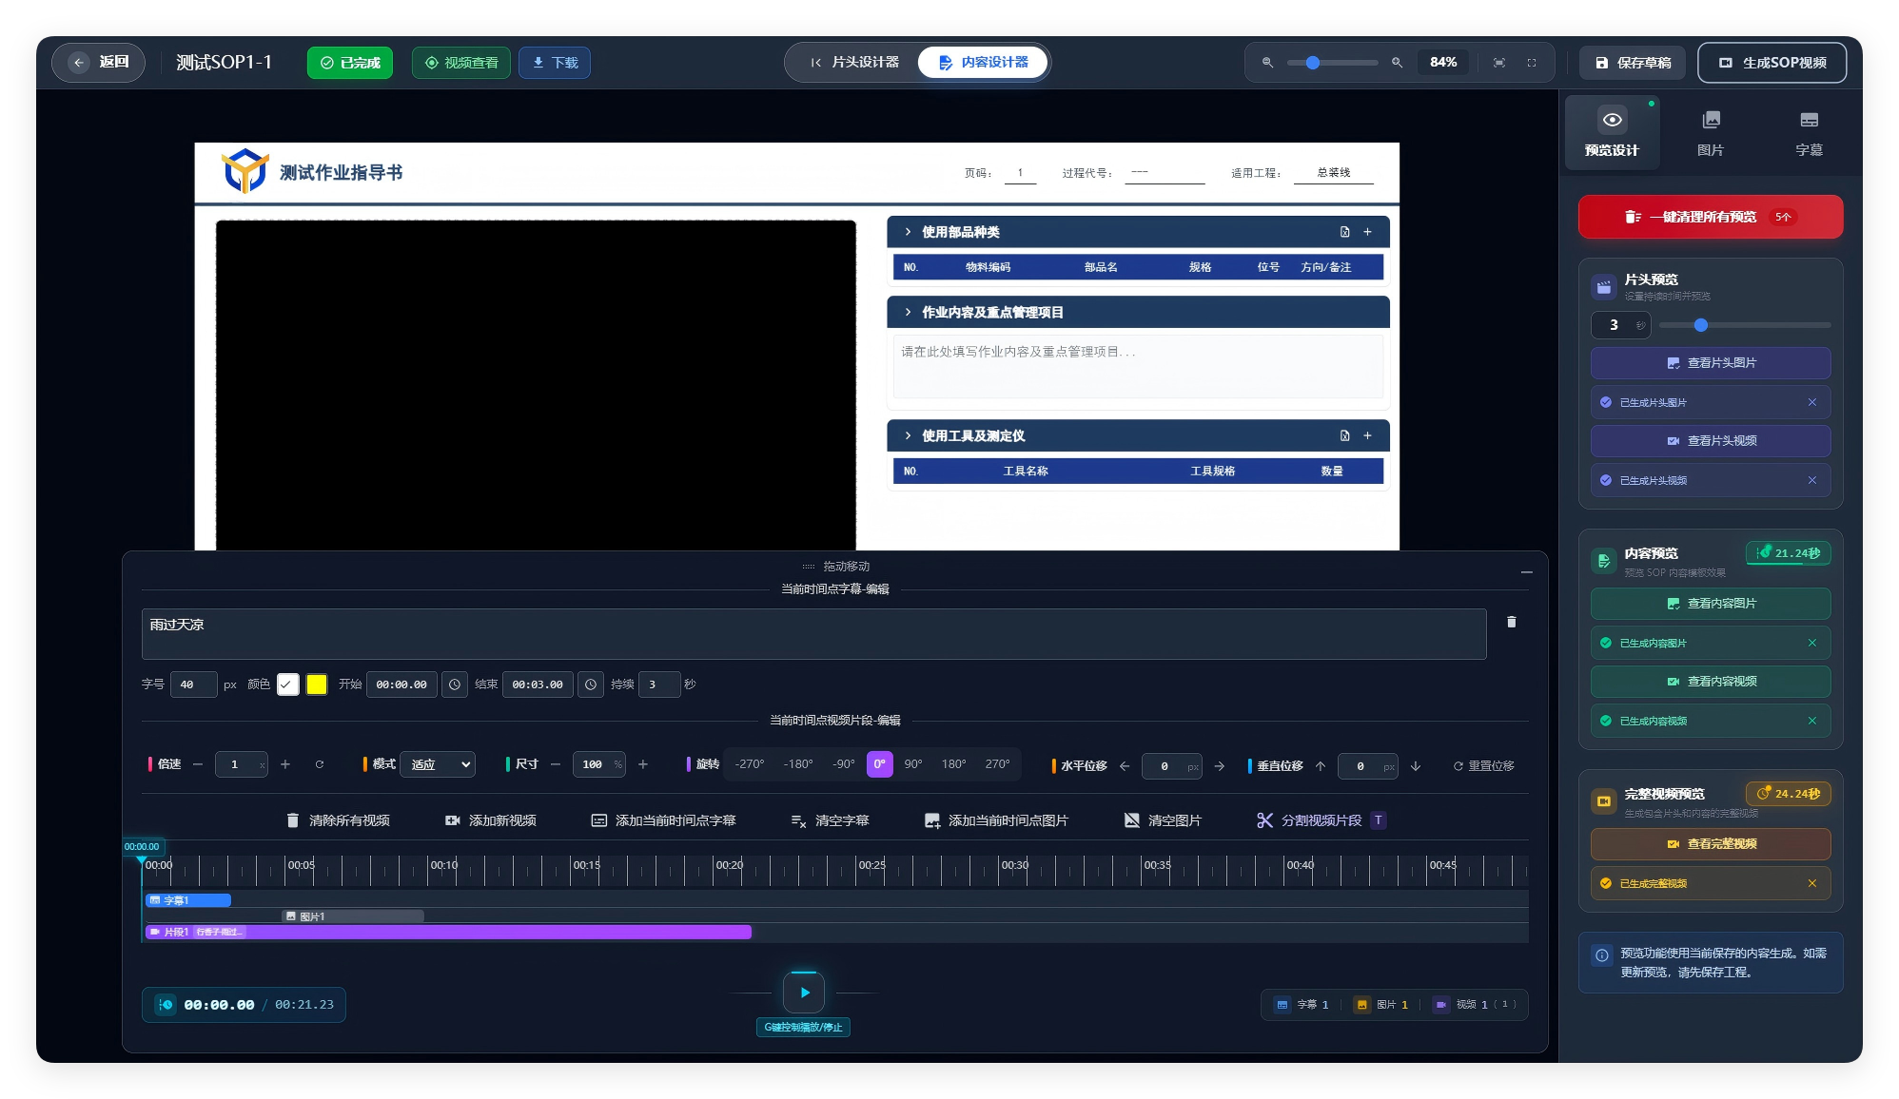Click the zoom slider handle in top bar
This screenshot has width=1899, height=1099.
tap(1313, 63)
